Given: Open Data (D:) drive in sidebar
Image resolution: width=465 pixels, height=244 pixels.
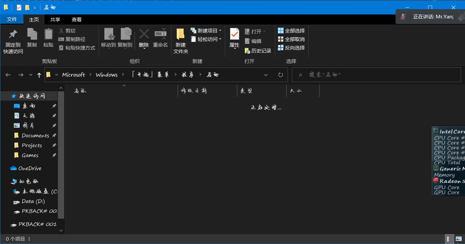Looking at the screenshot, I should point(29,201).
